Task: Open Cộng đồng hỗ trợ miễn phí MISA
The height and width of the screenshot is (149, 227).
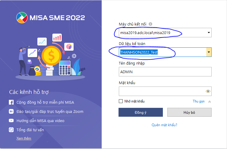Action: 45,102
